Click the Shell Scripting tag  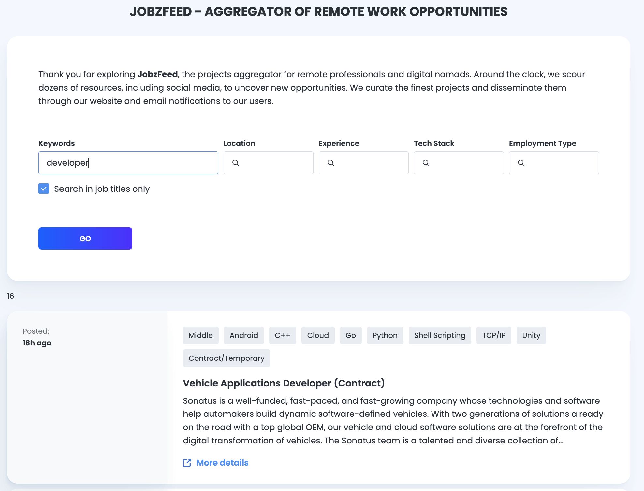click(440, 335)
